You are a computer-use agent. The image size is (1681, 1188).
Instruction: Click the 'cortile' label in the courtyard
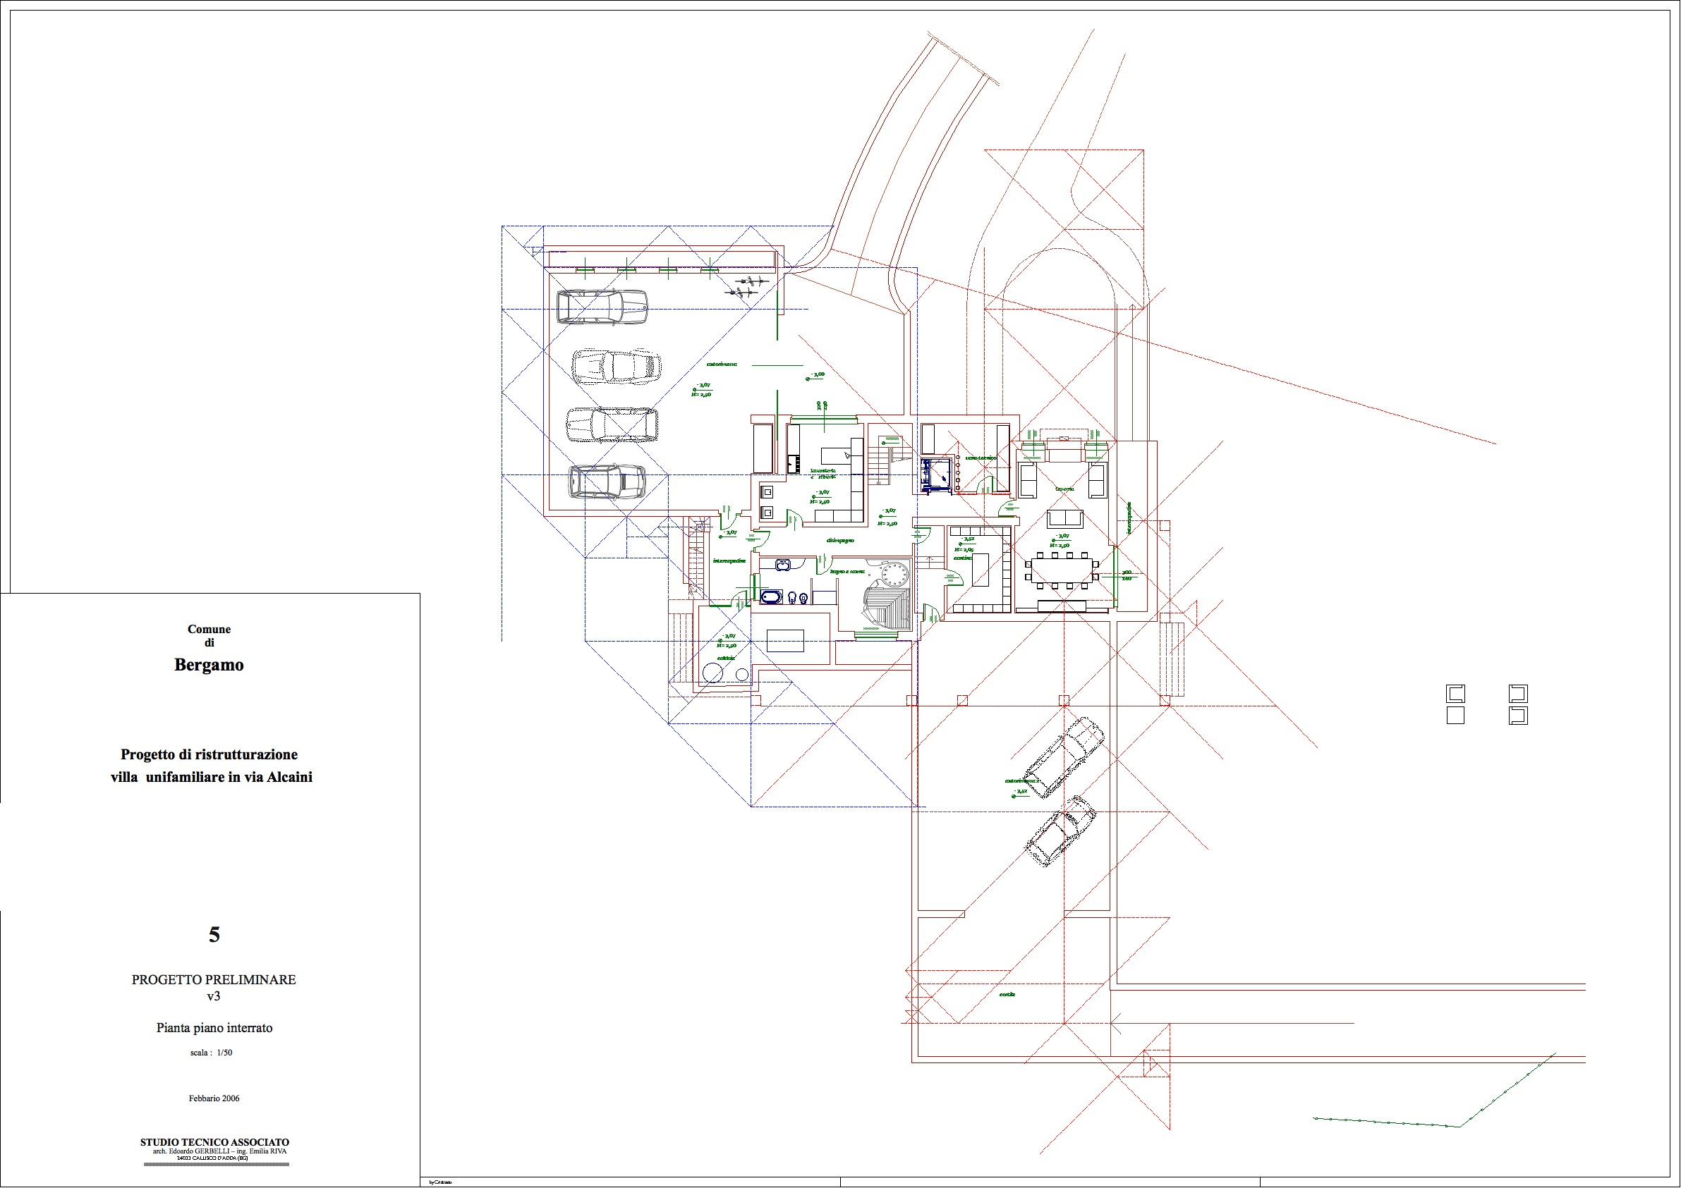pos(1007,994)
